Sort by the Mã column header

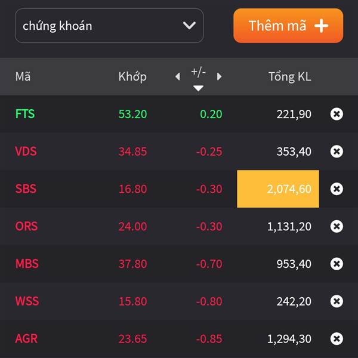pos(23,76)
